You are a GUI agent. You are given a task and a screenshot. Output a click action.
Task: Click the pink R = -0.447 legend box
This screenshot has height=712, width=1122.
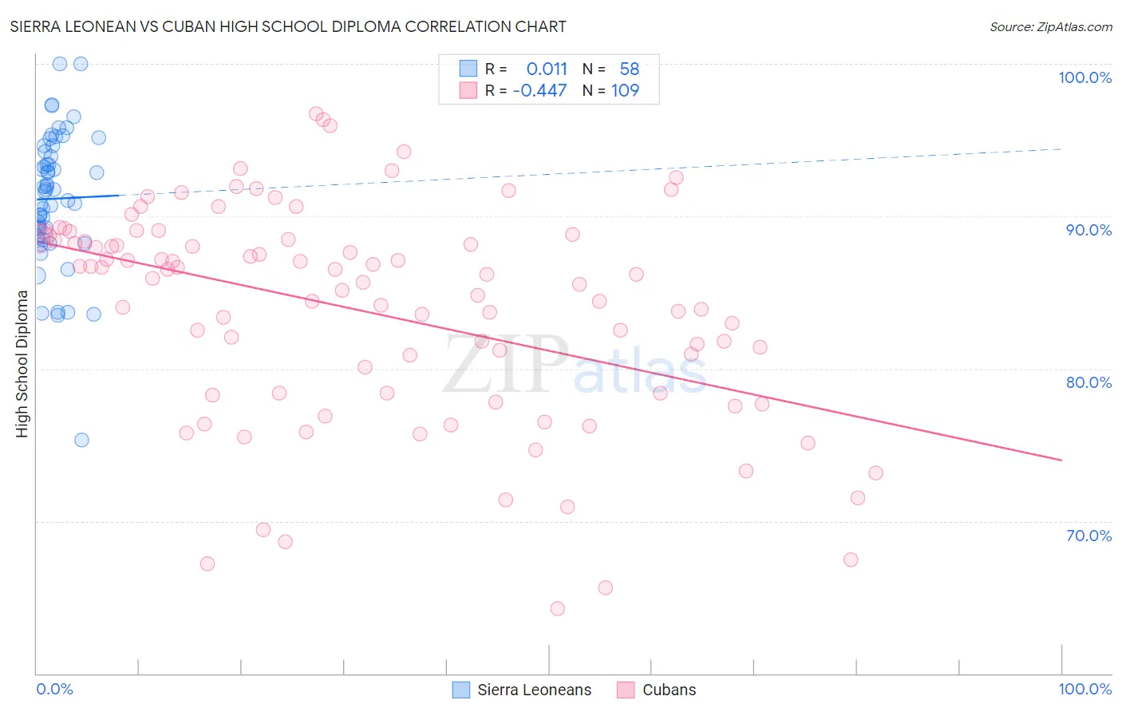468,90
